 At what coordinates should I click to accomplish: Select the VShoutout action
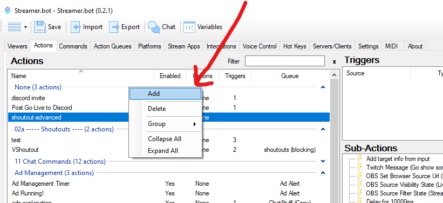[x=25, y=150]
